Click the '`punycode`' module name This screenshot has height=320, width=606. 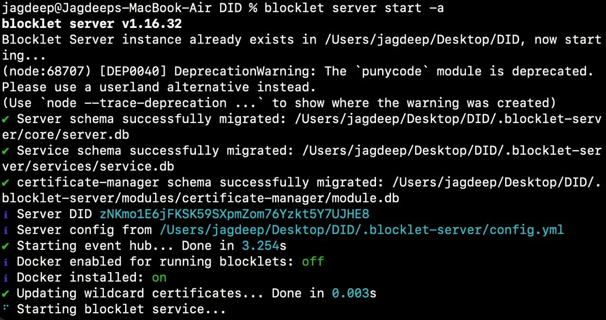392,71
